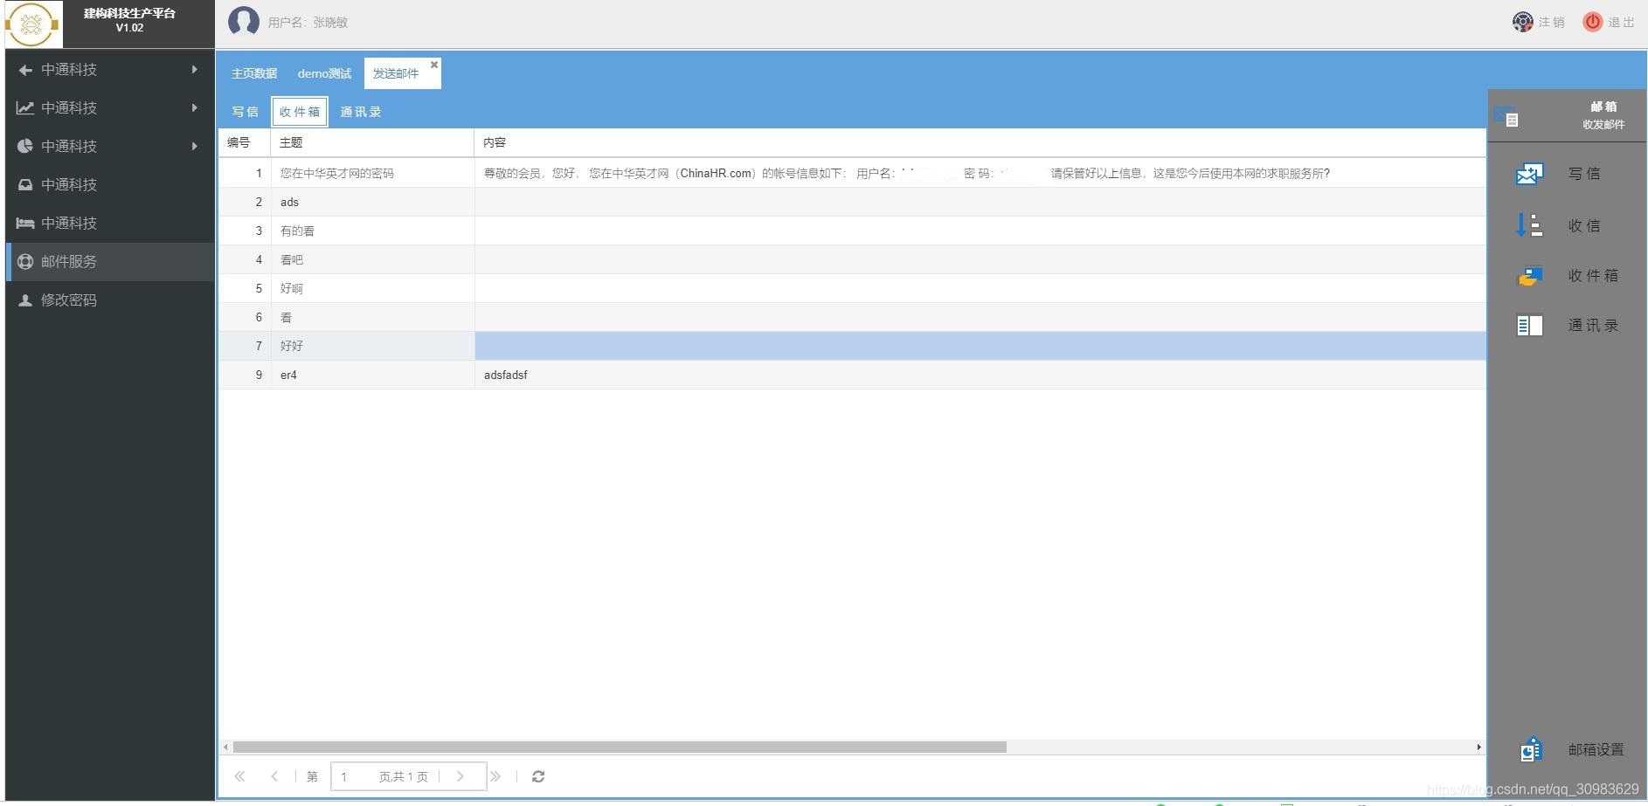Click the 写信 sub-tab button
This screenshot has height=806, width=1648.
245,112
